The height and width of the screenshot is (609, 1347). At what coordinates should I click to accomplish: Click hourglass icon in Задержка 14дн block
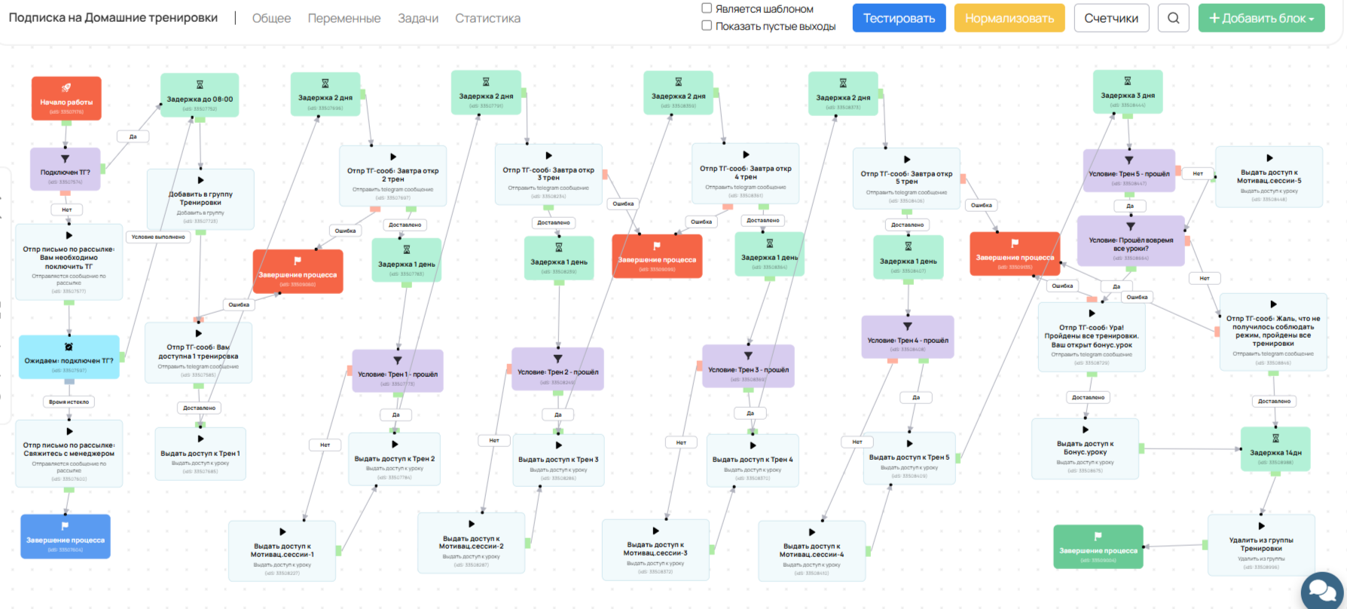pyautogui.click(x=1275, y=438)
